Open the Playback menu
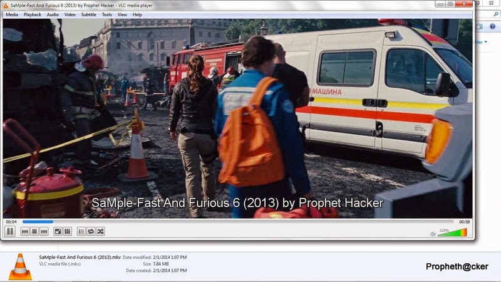 pos(33,14)
